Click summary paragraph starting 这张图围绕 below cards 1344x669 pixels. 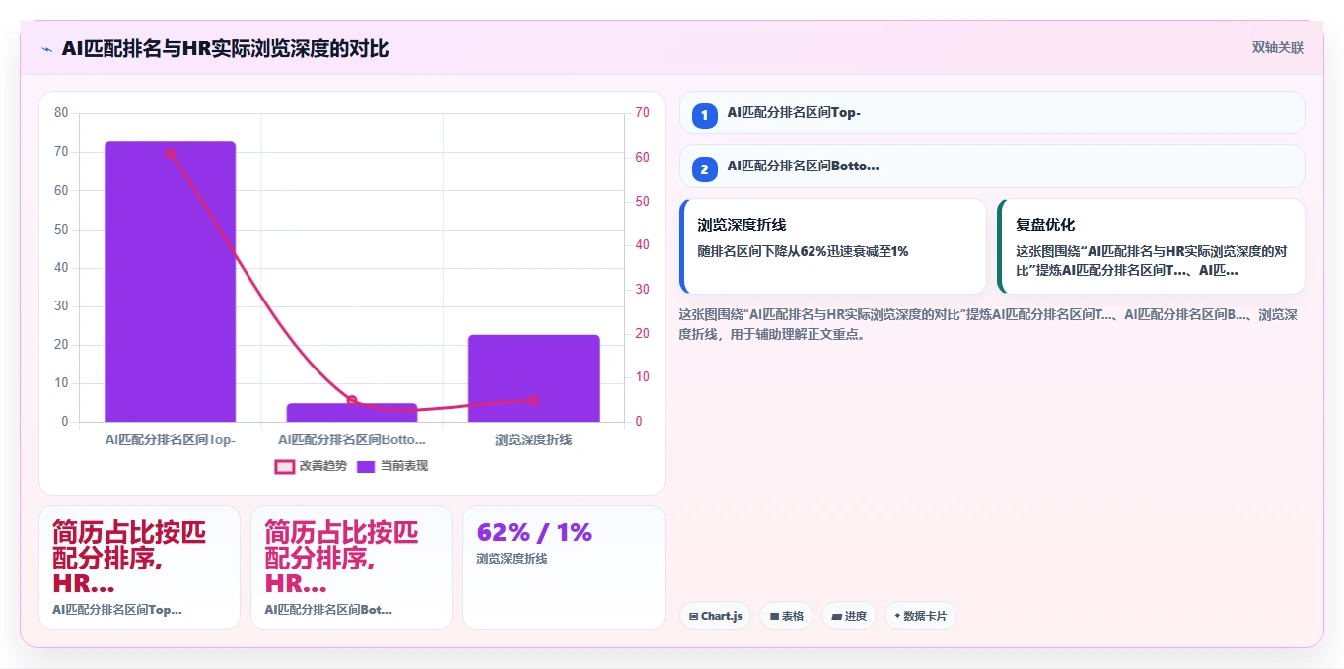coord(988,324)
